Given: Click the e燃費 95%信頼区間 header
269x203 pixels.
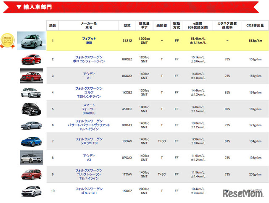Looking at the screenshot, I should click(x=198, y=26).
